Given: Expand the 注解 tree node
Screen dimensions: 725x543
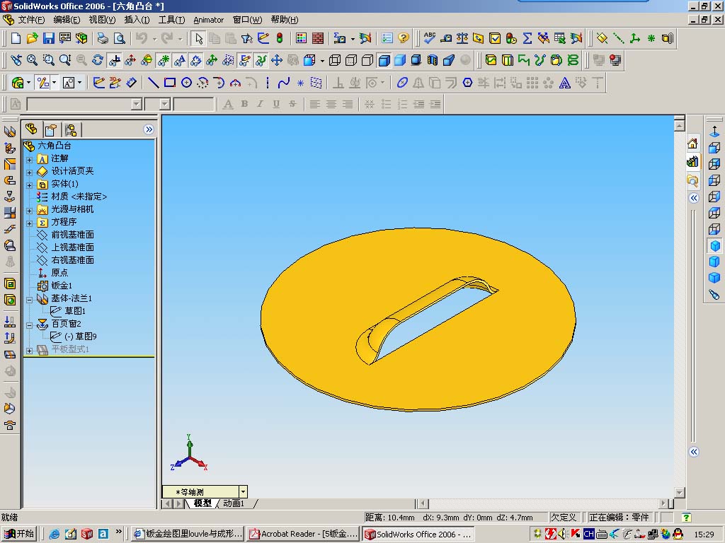Looking at the screenshot, I should point(29,160).
